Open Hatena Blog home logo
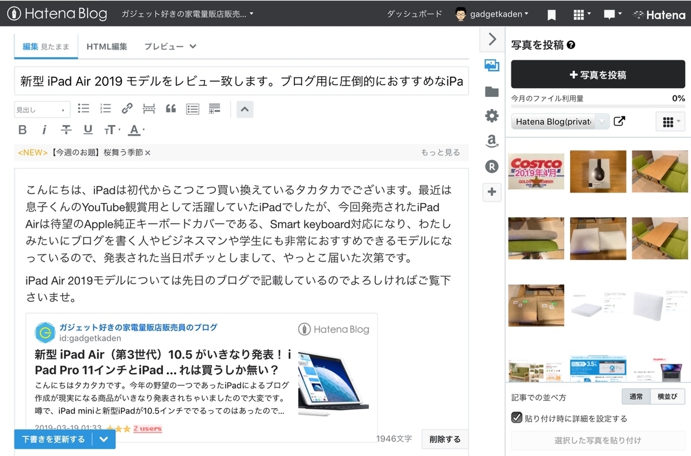Viewport: 691px width, 456px height. tap(57, 14)
